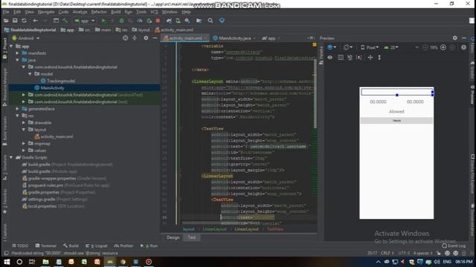Open the AVD Manager phone icon
The image size is (476, 267).
(x=178, y=21)
